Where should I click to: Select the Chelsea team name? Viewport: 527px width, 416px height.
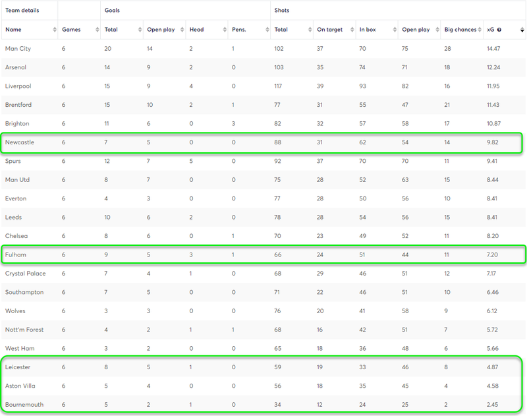(16, 236)
